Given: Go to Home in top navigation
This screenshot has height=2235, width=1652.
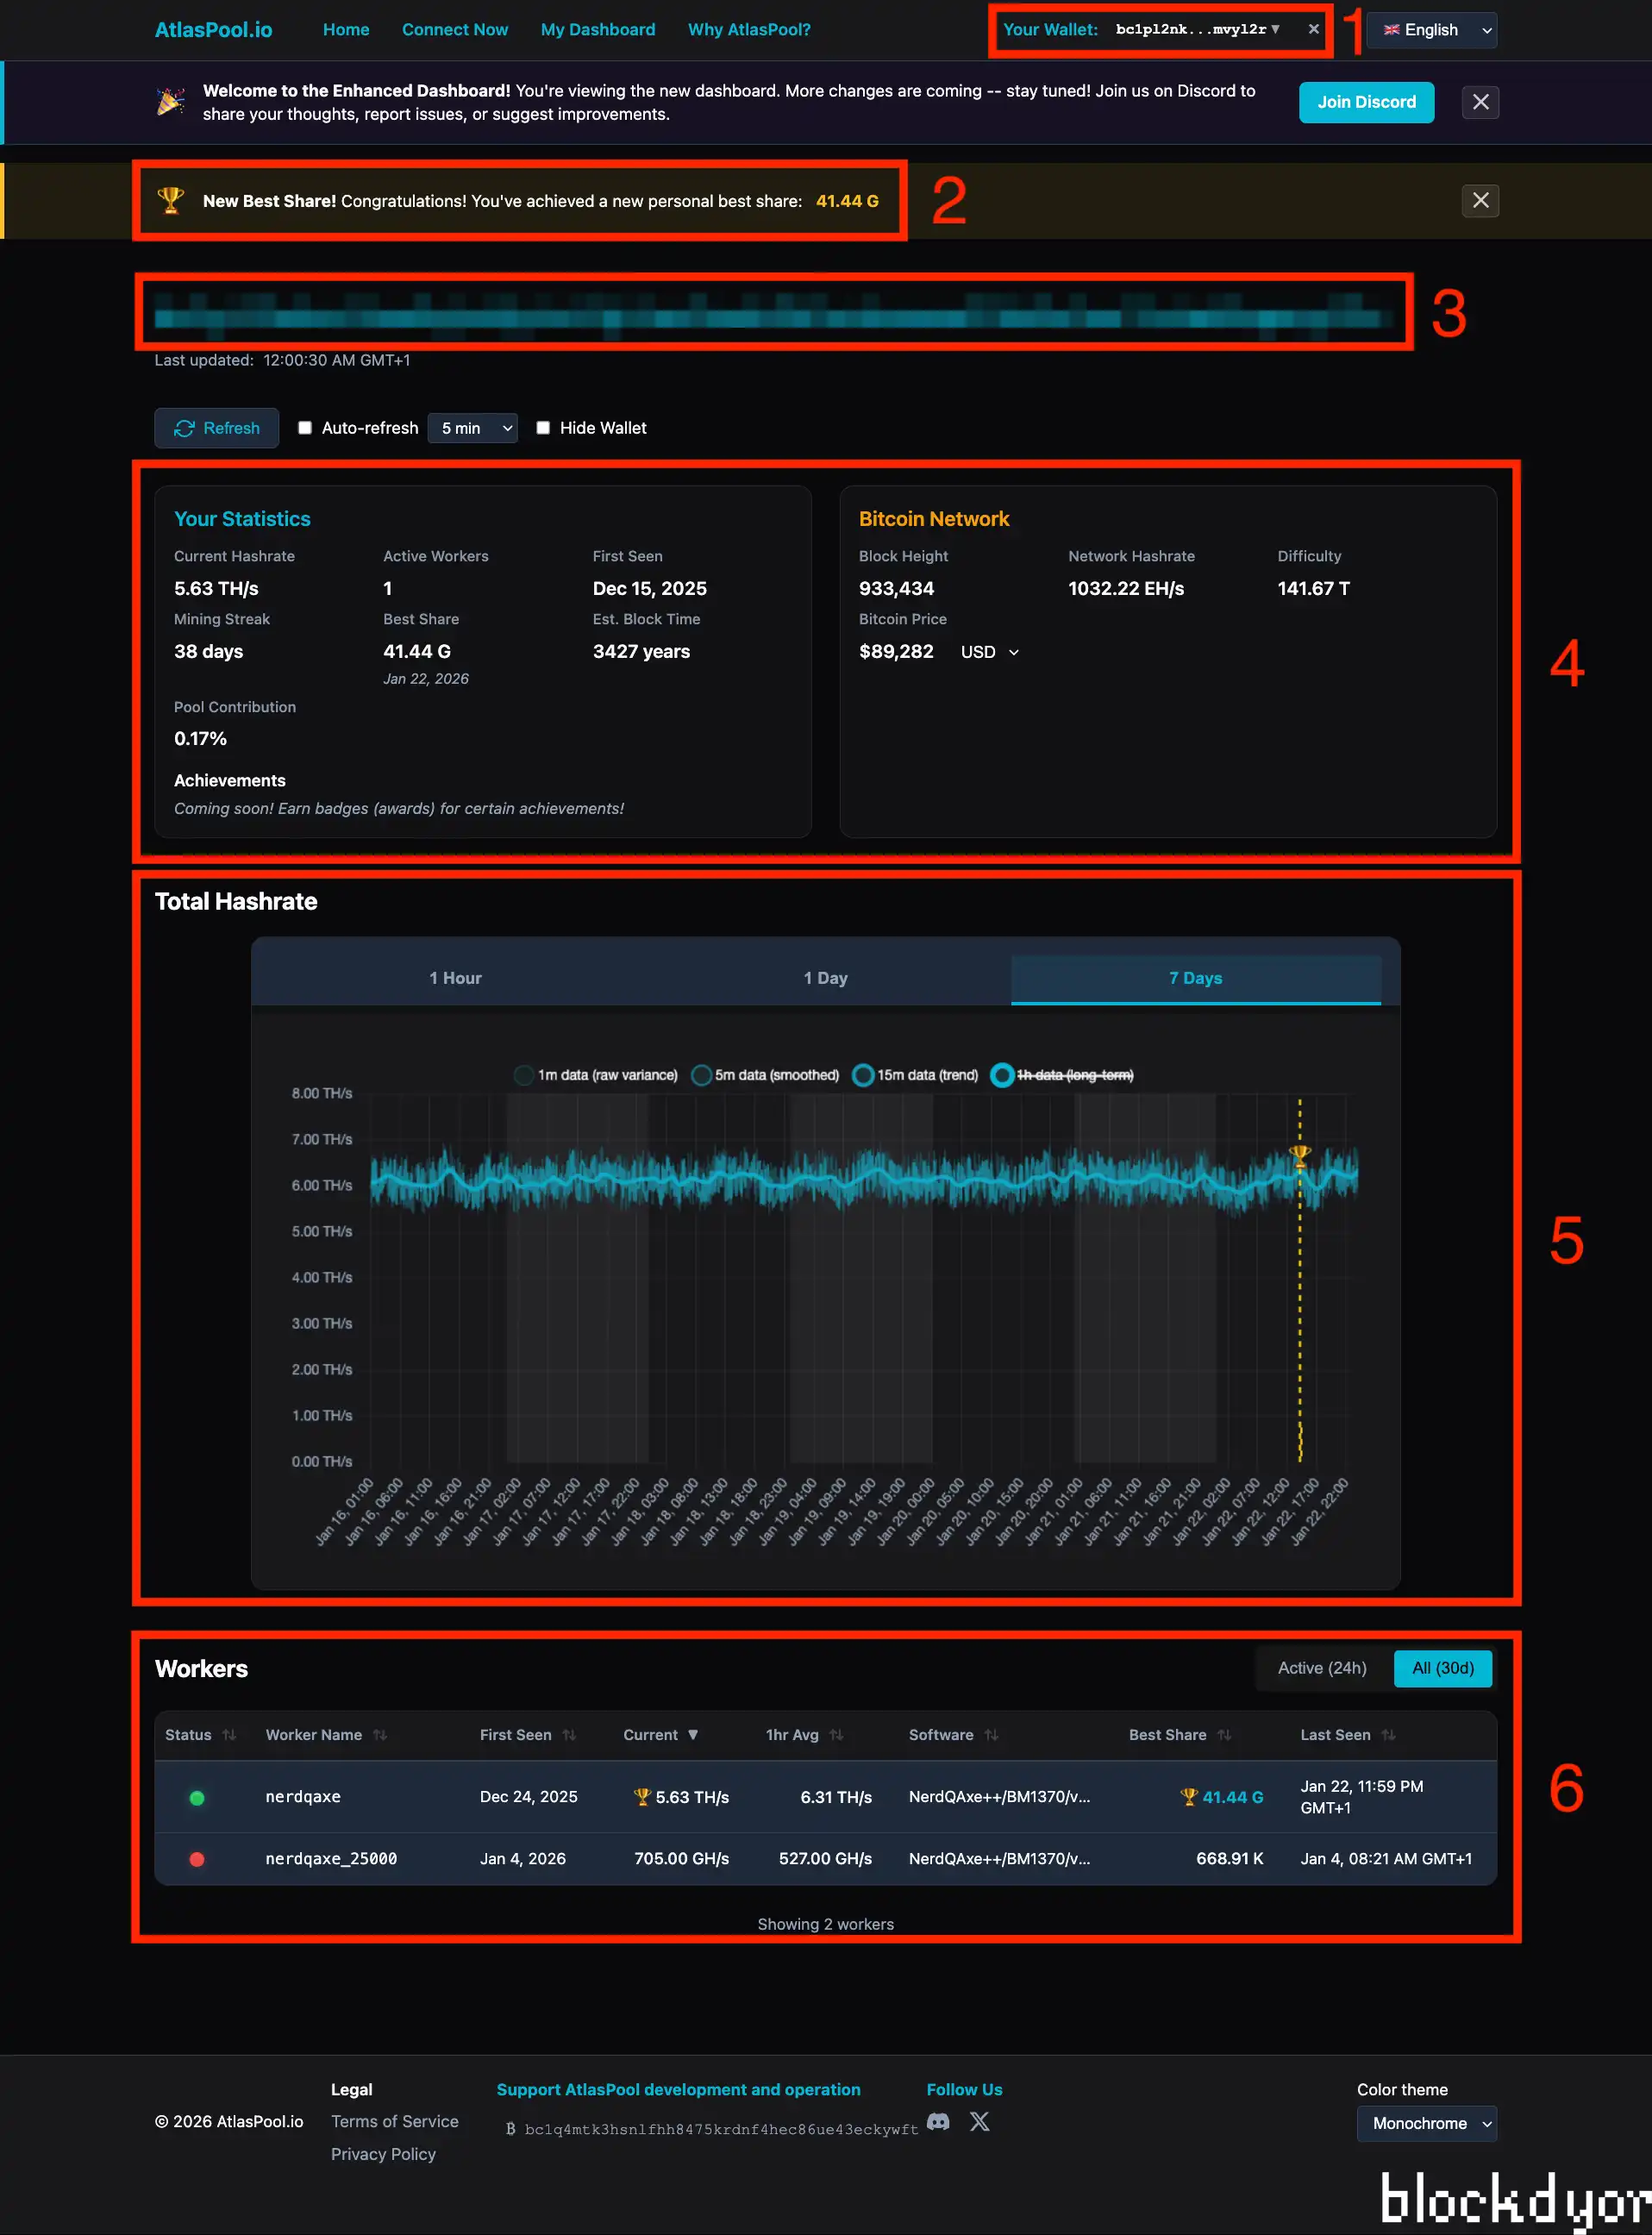Looking at the screenshot, I should pos(346,29).
